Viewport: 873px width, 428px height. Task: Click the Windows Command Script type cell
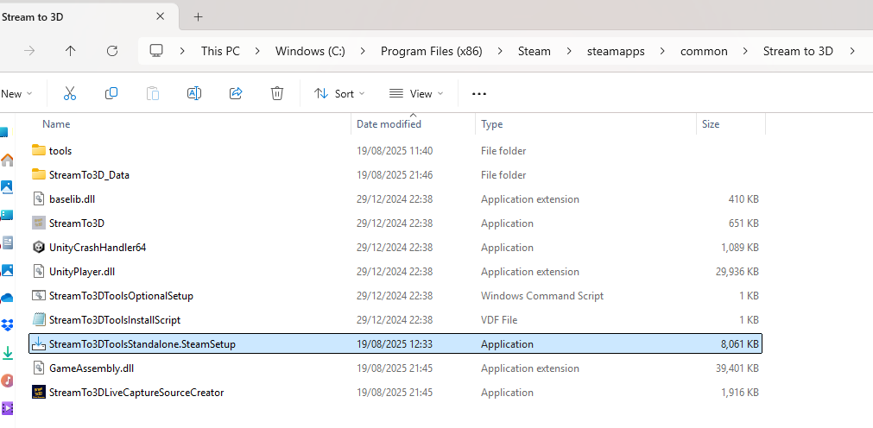542,295
